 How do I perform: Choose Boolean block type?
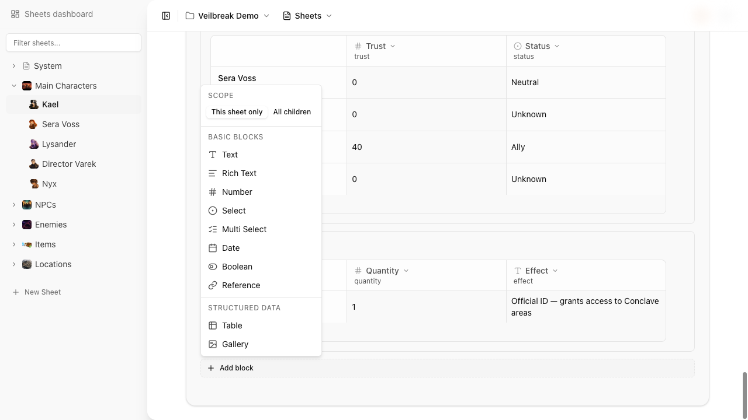tap(261, 267)
